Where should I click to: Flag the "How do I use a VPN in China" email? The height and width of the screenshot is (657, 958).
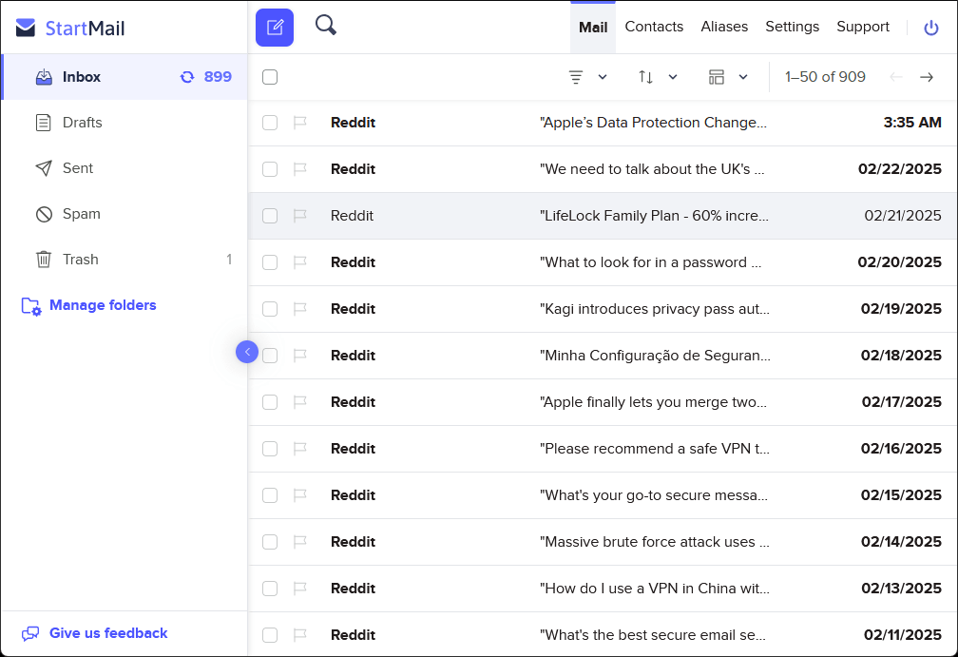tap(300, 589)
